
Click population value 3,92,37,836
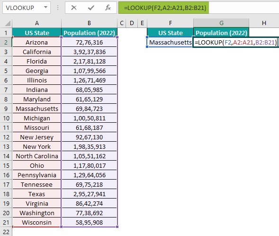point(90,52)
